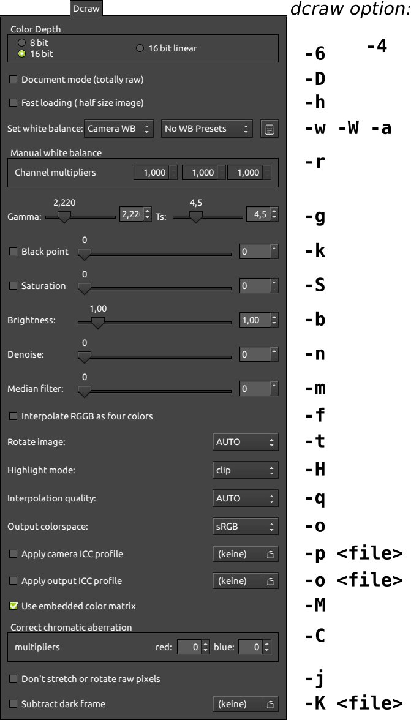411x720 pixels.
Task: Enable Interpolate RGGB as four colors
Action: point(13,416)
